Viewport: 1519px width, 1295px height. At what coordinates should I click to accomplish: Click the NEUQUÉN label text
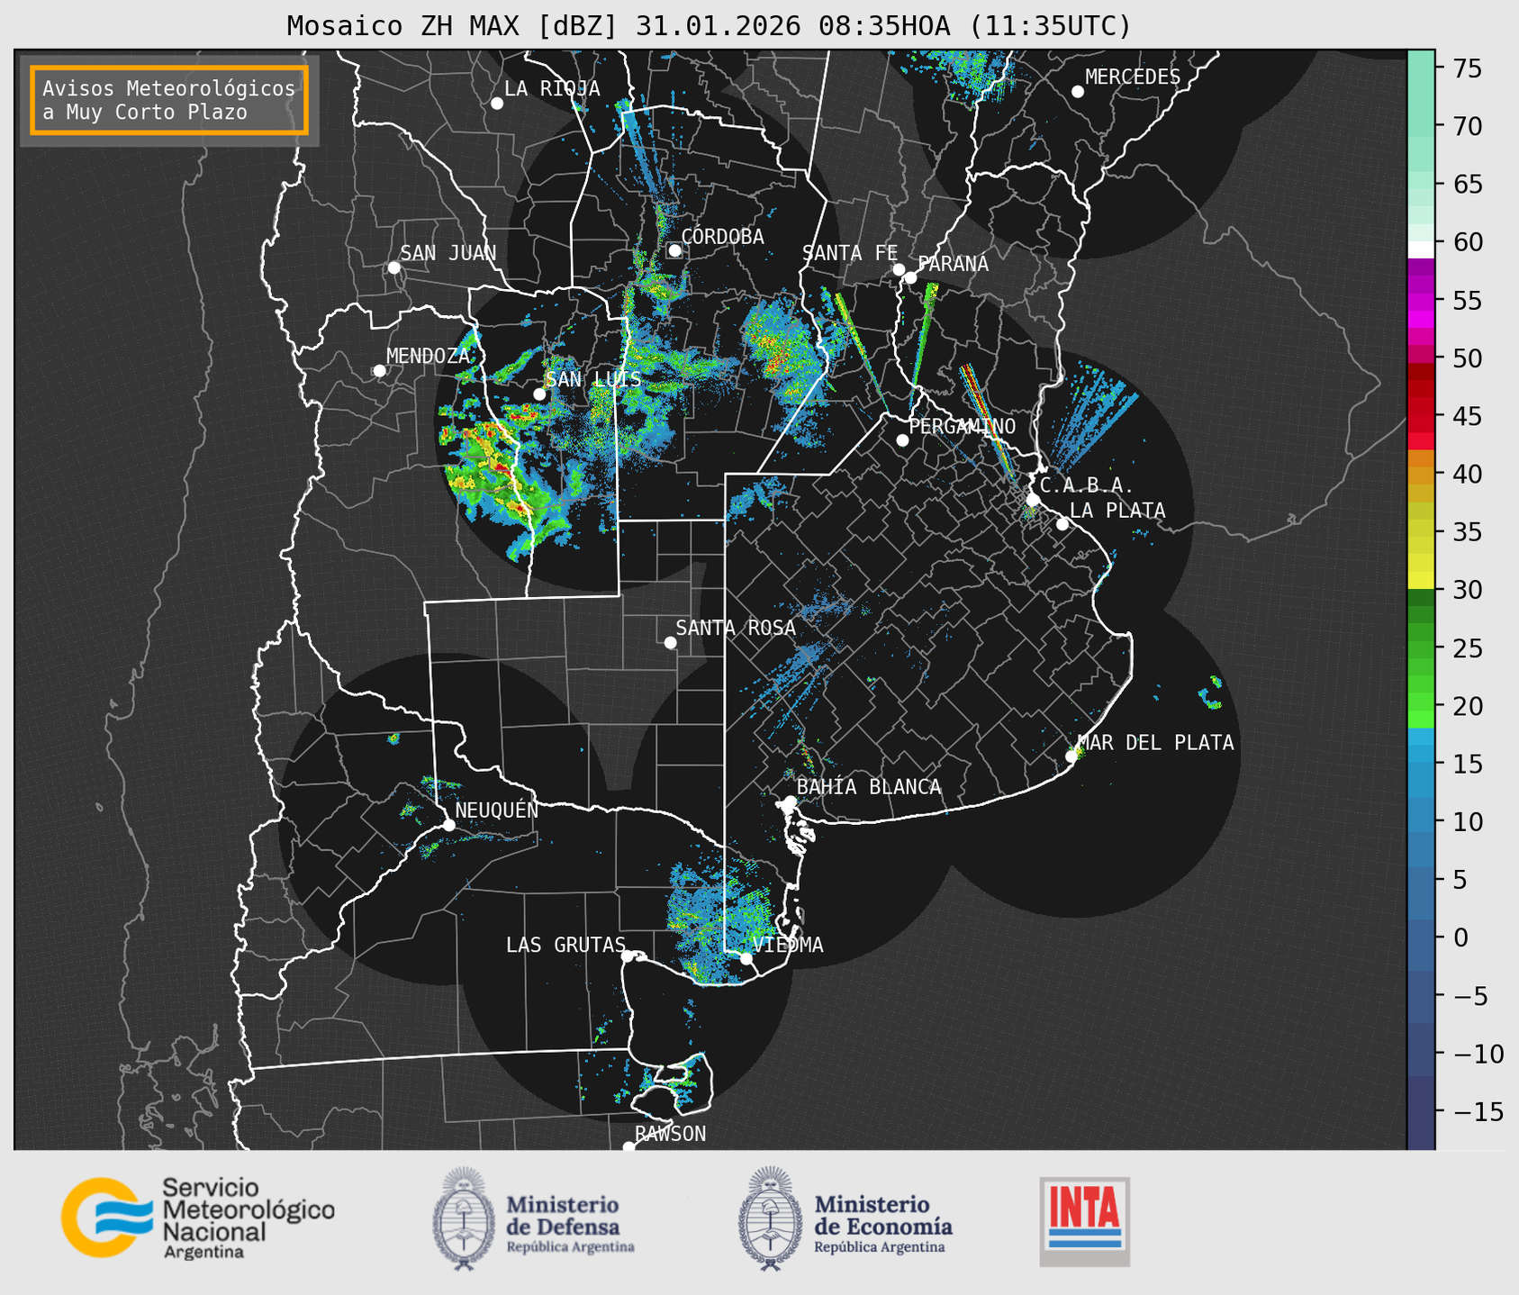coord(497,810)
